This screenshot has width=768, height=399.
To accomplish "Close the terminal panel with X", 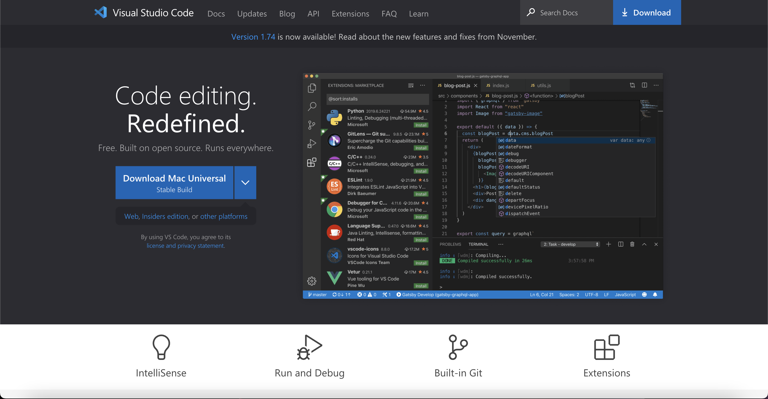I will (x=656, y=244).
